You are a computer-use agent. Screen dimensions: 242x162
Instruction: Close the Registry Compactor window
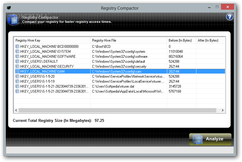coord(227,7)
